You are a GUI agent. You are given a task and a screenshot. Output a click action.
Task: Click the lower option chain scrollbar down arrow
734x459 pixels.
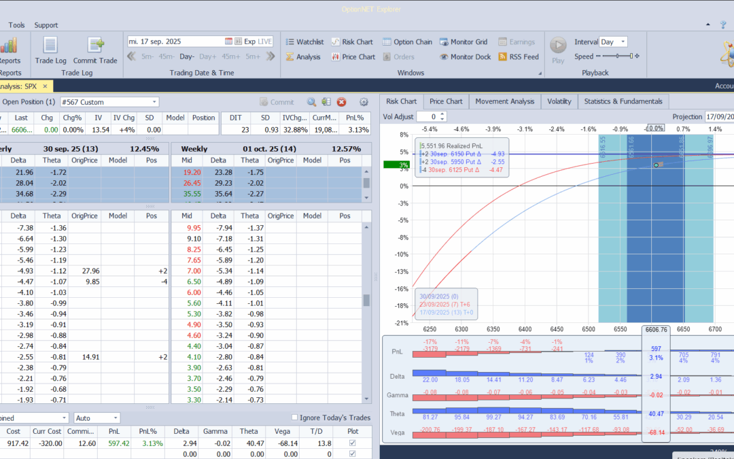coord(366,398)
